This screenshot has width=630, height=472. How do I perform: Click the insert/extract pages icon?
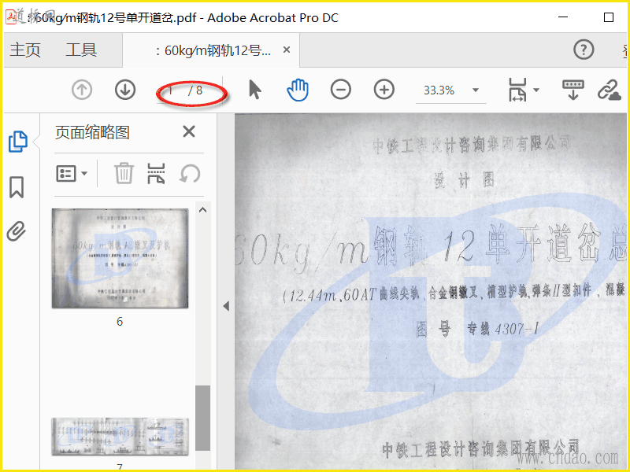coord(156,173)
